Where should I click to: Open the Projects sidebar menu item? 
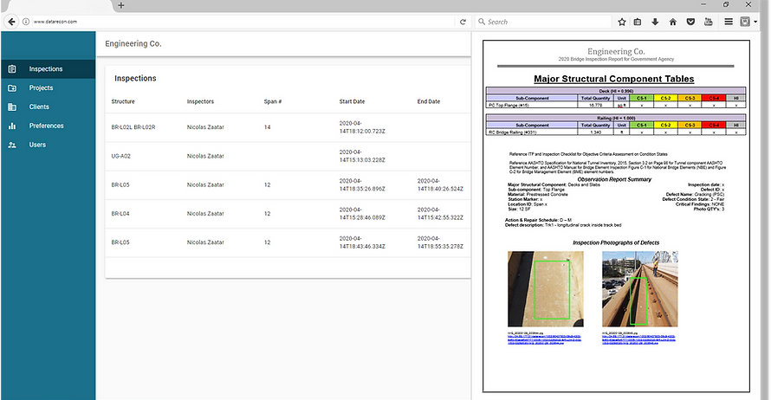(x=49, y=88)
